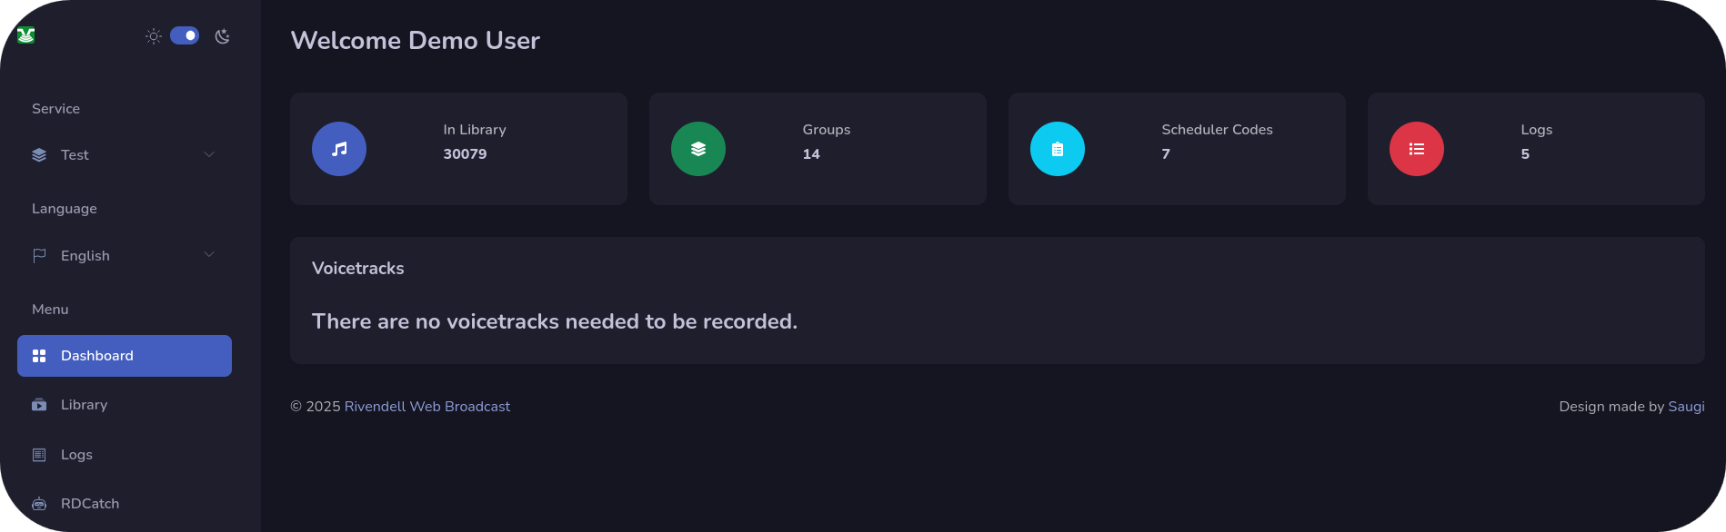Screen dimensions: 1726x532
Task: Click the blue music note In Library icon
Action: click(x=339, y=149)
